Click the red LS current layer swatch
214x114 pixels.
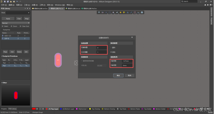[34, 109]
